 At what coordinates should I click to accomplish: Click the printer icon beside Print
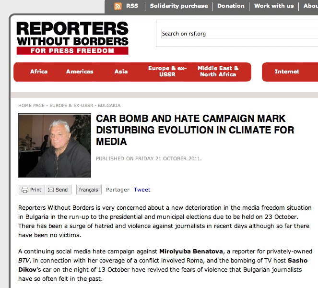pyautogui.click(x=25, y=190)
